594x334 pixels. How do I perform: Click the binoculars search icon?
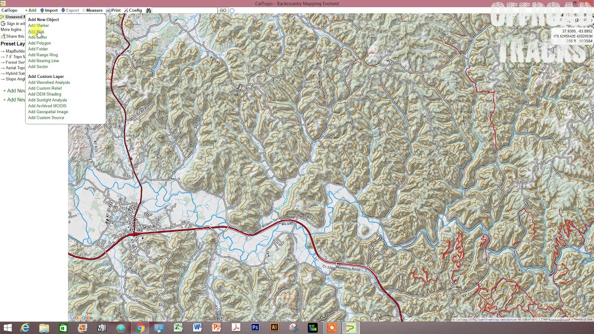(148, 10)
